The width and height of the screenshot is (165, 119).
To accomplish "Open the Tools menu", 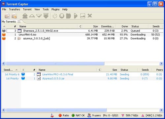I will (46, 10).
